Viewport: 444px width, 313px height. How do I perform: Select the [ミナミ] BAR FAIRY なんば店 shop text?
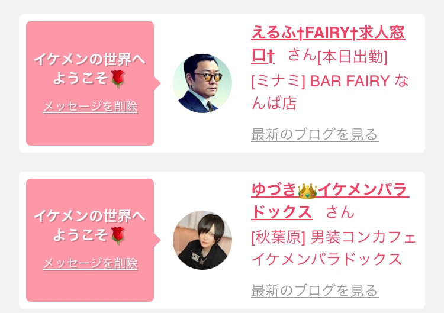[330, 92]
